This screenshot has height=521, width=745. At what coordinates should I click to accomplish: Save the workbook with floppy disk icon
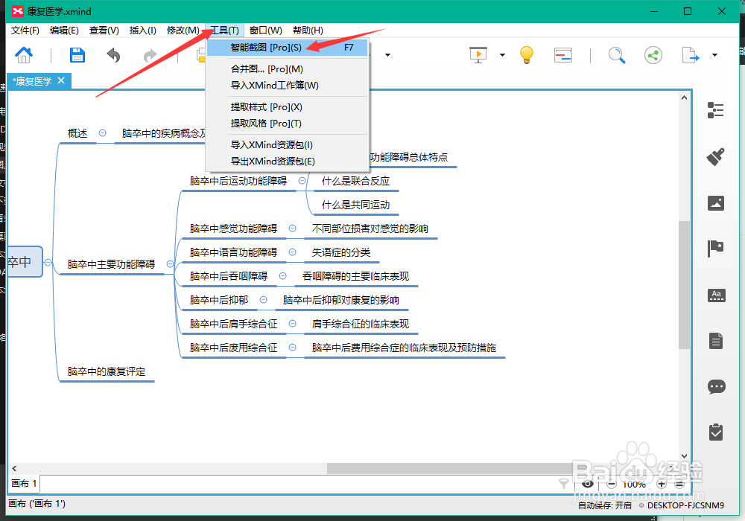[x=77, y=55]
